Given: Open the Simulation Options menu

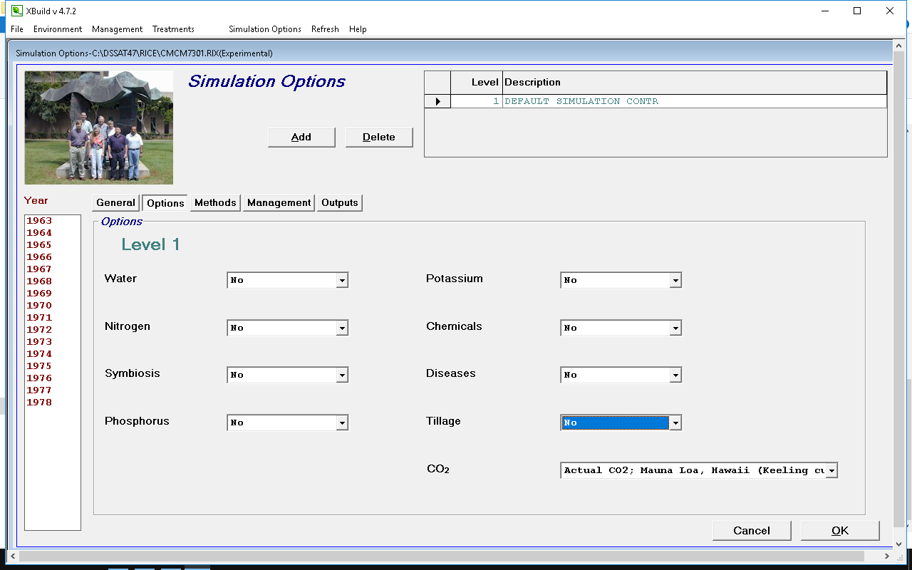Looking at the screenshot, I should click(x=265, y=29).
